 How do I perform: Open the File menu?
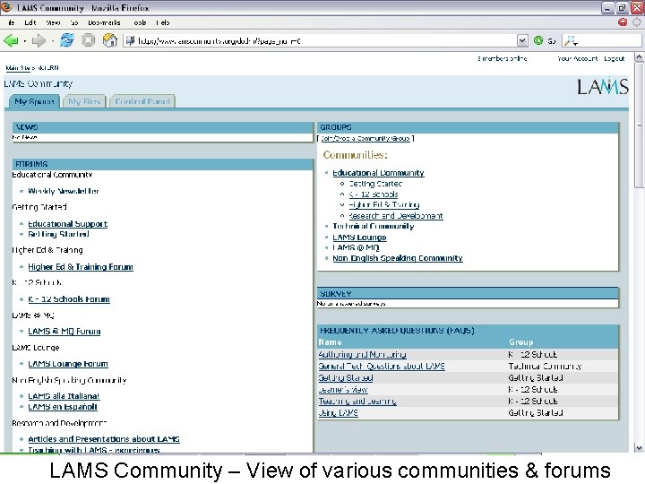(12, 22)
